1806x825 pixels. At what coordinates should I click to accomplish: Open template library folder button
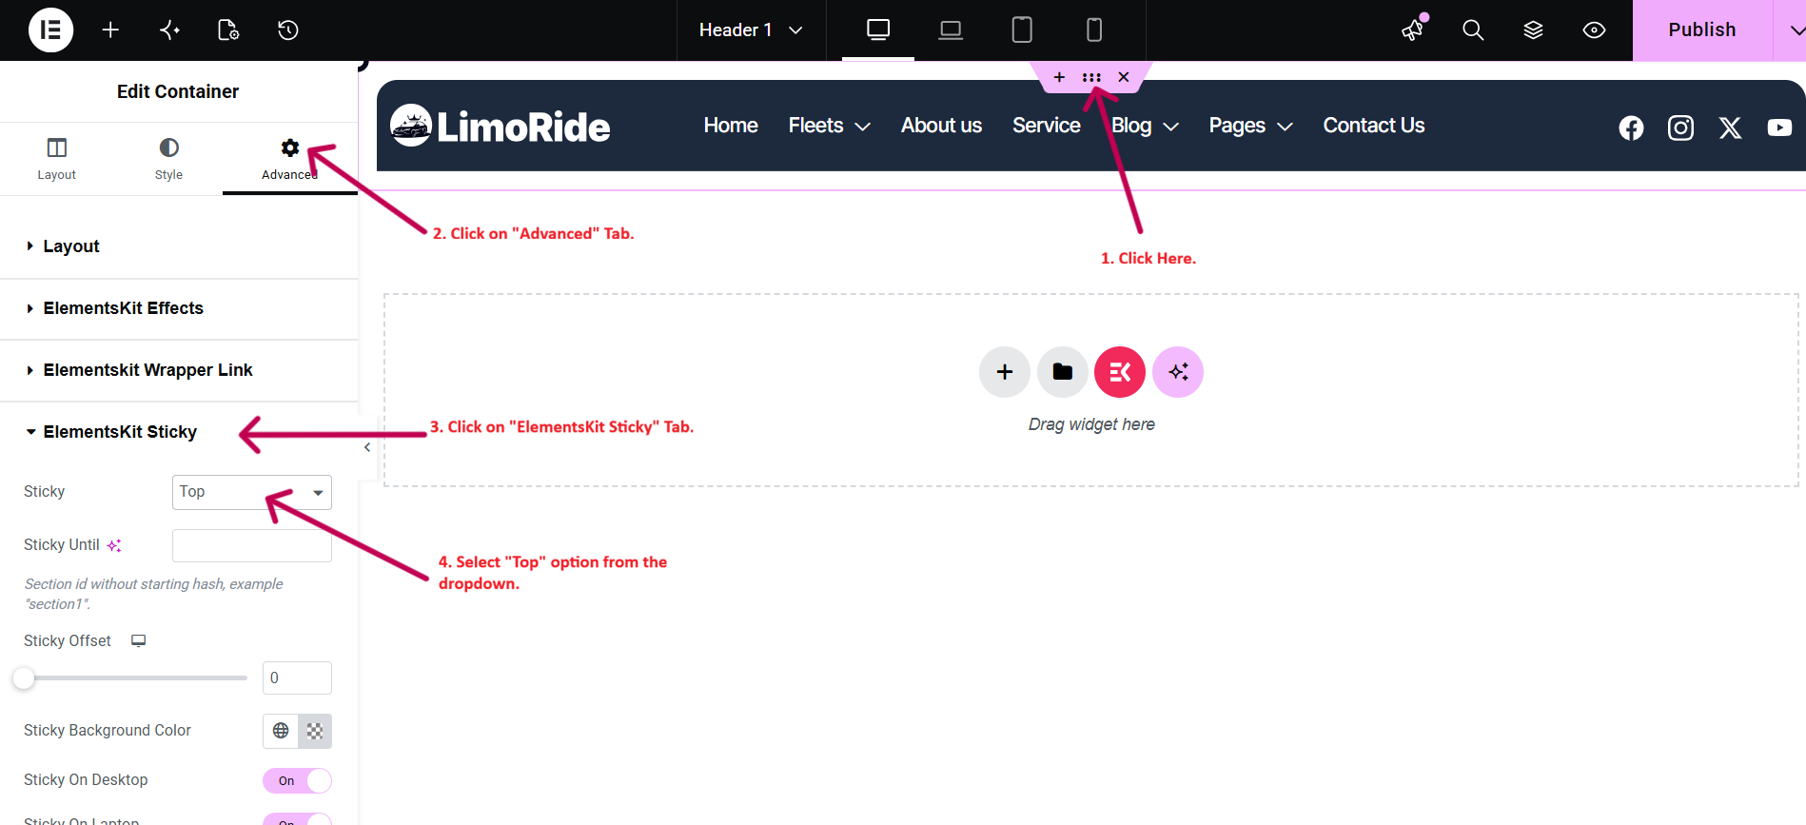(x=1063, y=372)
